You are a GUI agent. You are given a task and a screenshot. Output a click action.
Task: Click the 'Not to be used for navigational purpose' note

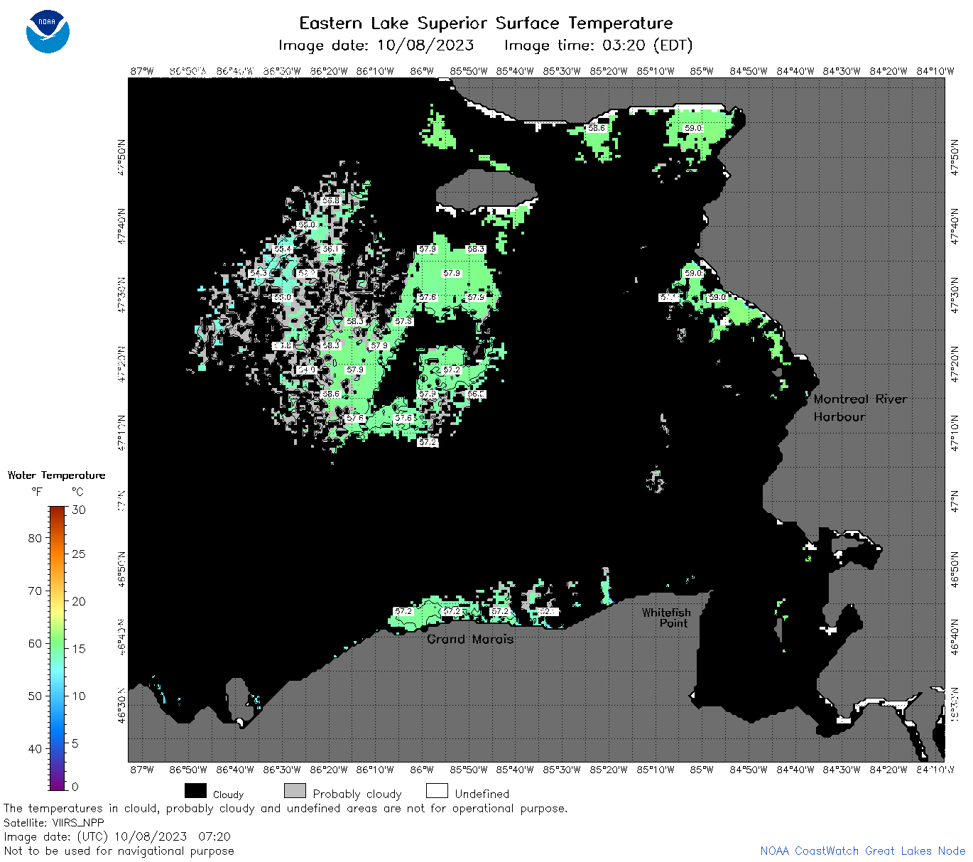pos(119,851)
